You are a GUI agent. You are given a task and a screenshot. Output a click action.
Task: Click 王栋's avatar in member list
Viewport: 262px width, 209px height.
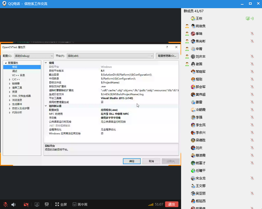tap(193, 18)
